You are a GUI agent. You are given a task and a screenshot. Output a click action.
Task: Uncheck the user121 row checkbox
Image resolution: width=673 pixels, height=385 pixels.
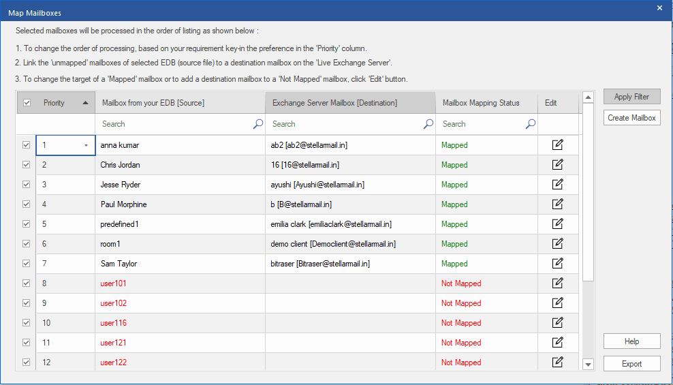(26, 343)
